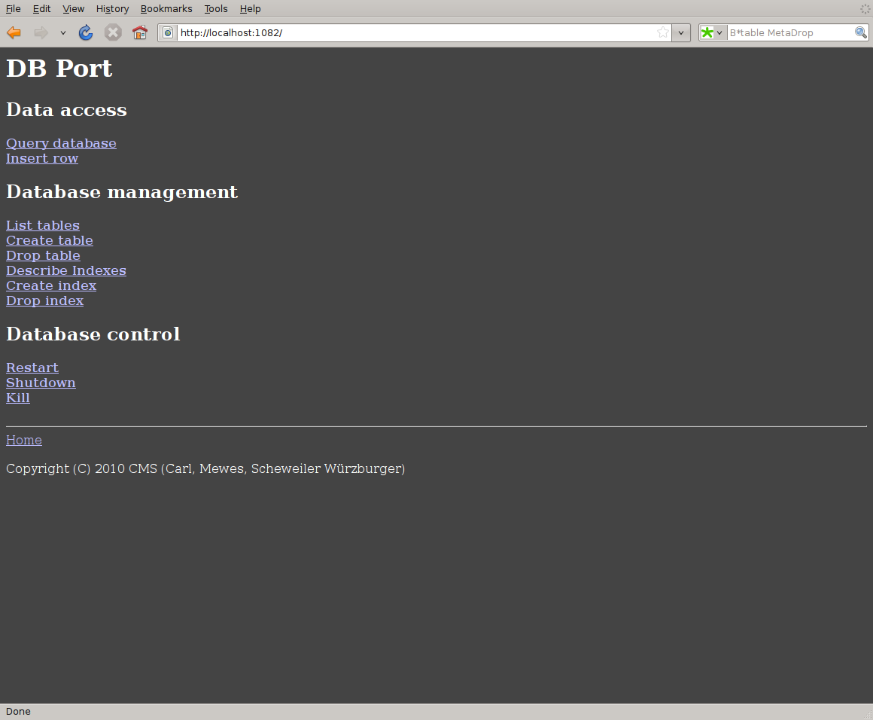Open the Create table link
The width and height of the screenshot is (873, 720).
[x=50, y=240]
